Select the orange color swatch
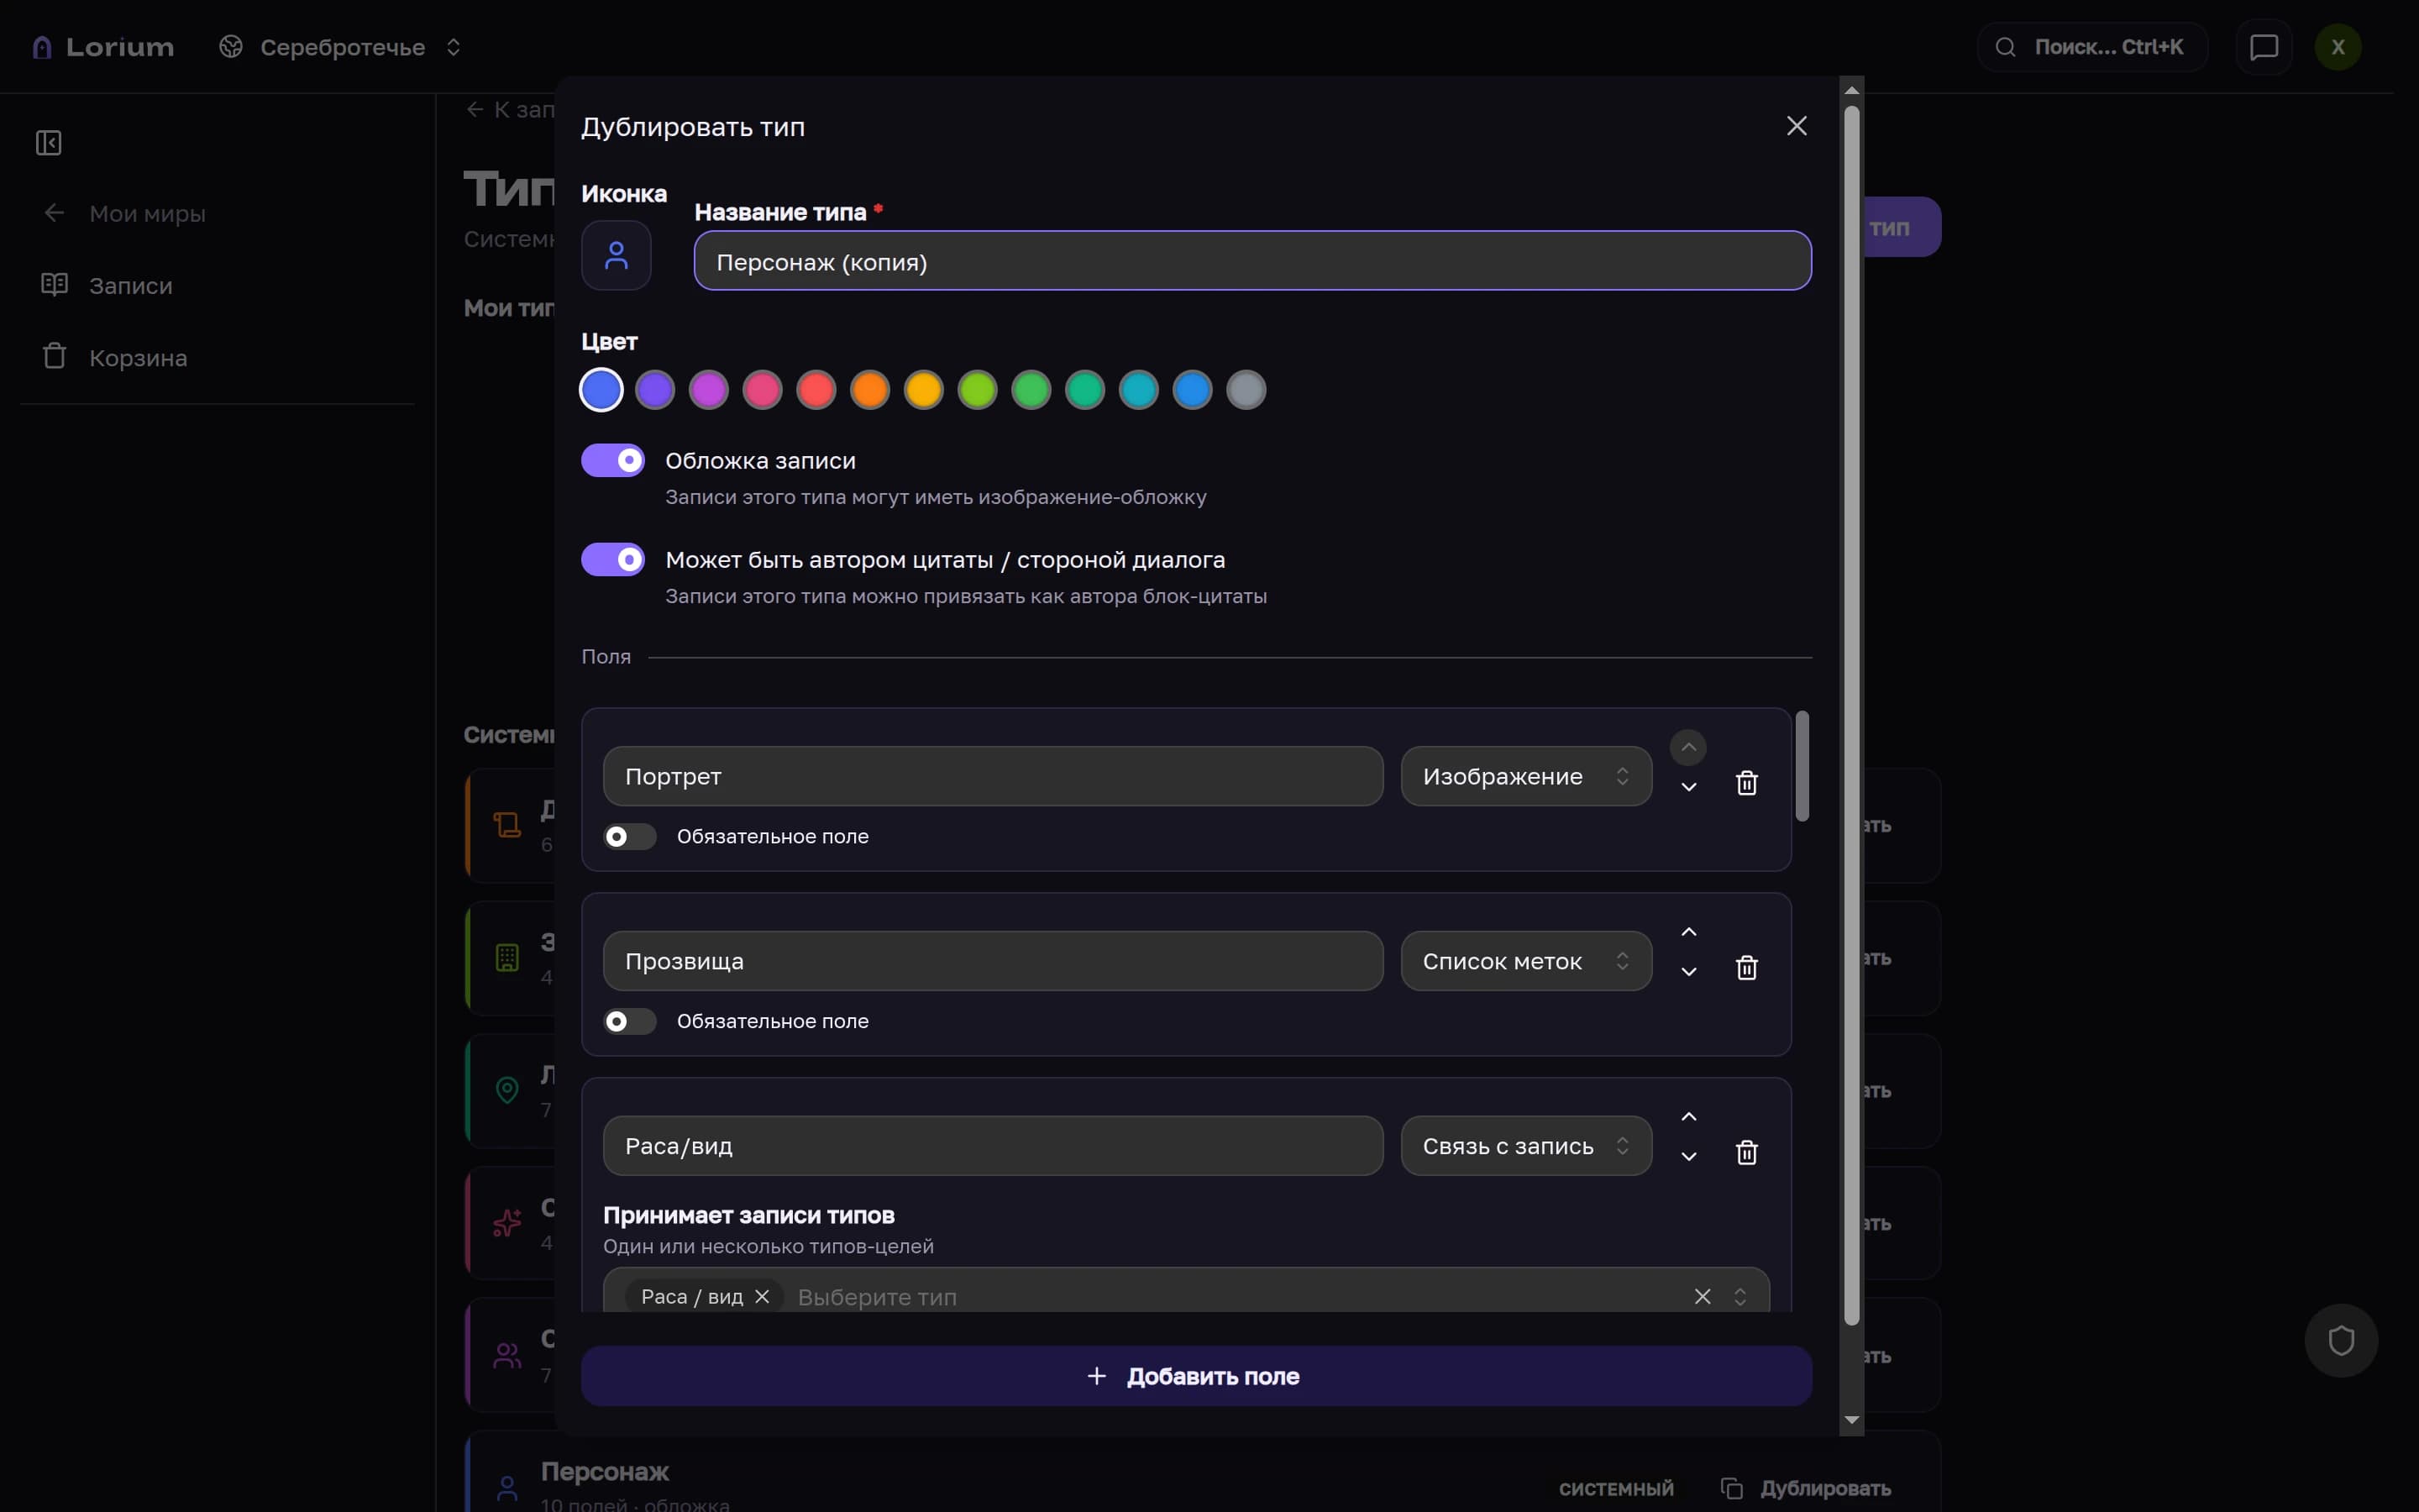The width and height of the screenshot is (2419, 1512). (x=869, y=390)
